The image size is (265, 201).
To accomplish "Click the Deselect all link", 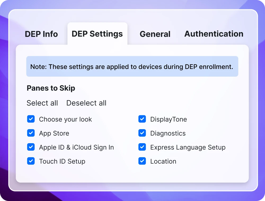I will [x=86, y=103].
